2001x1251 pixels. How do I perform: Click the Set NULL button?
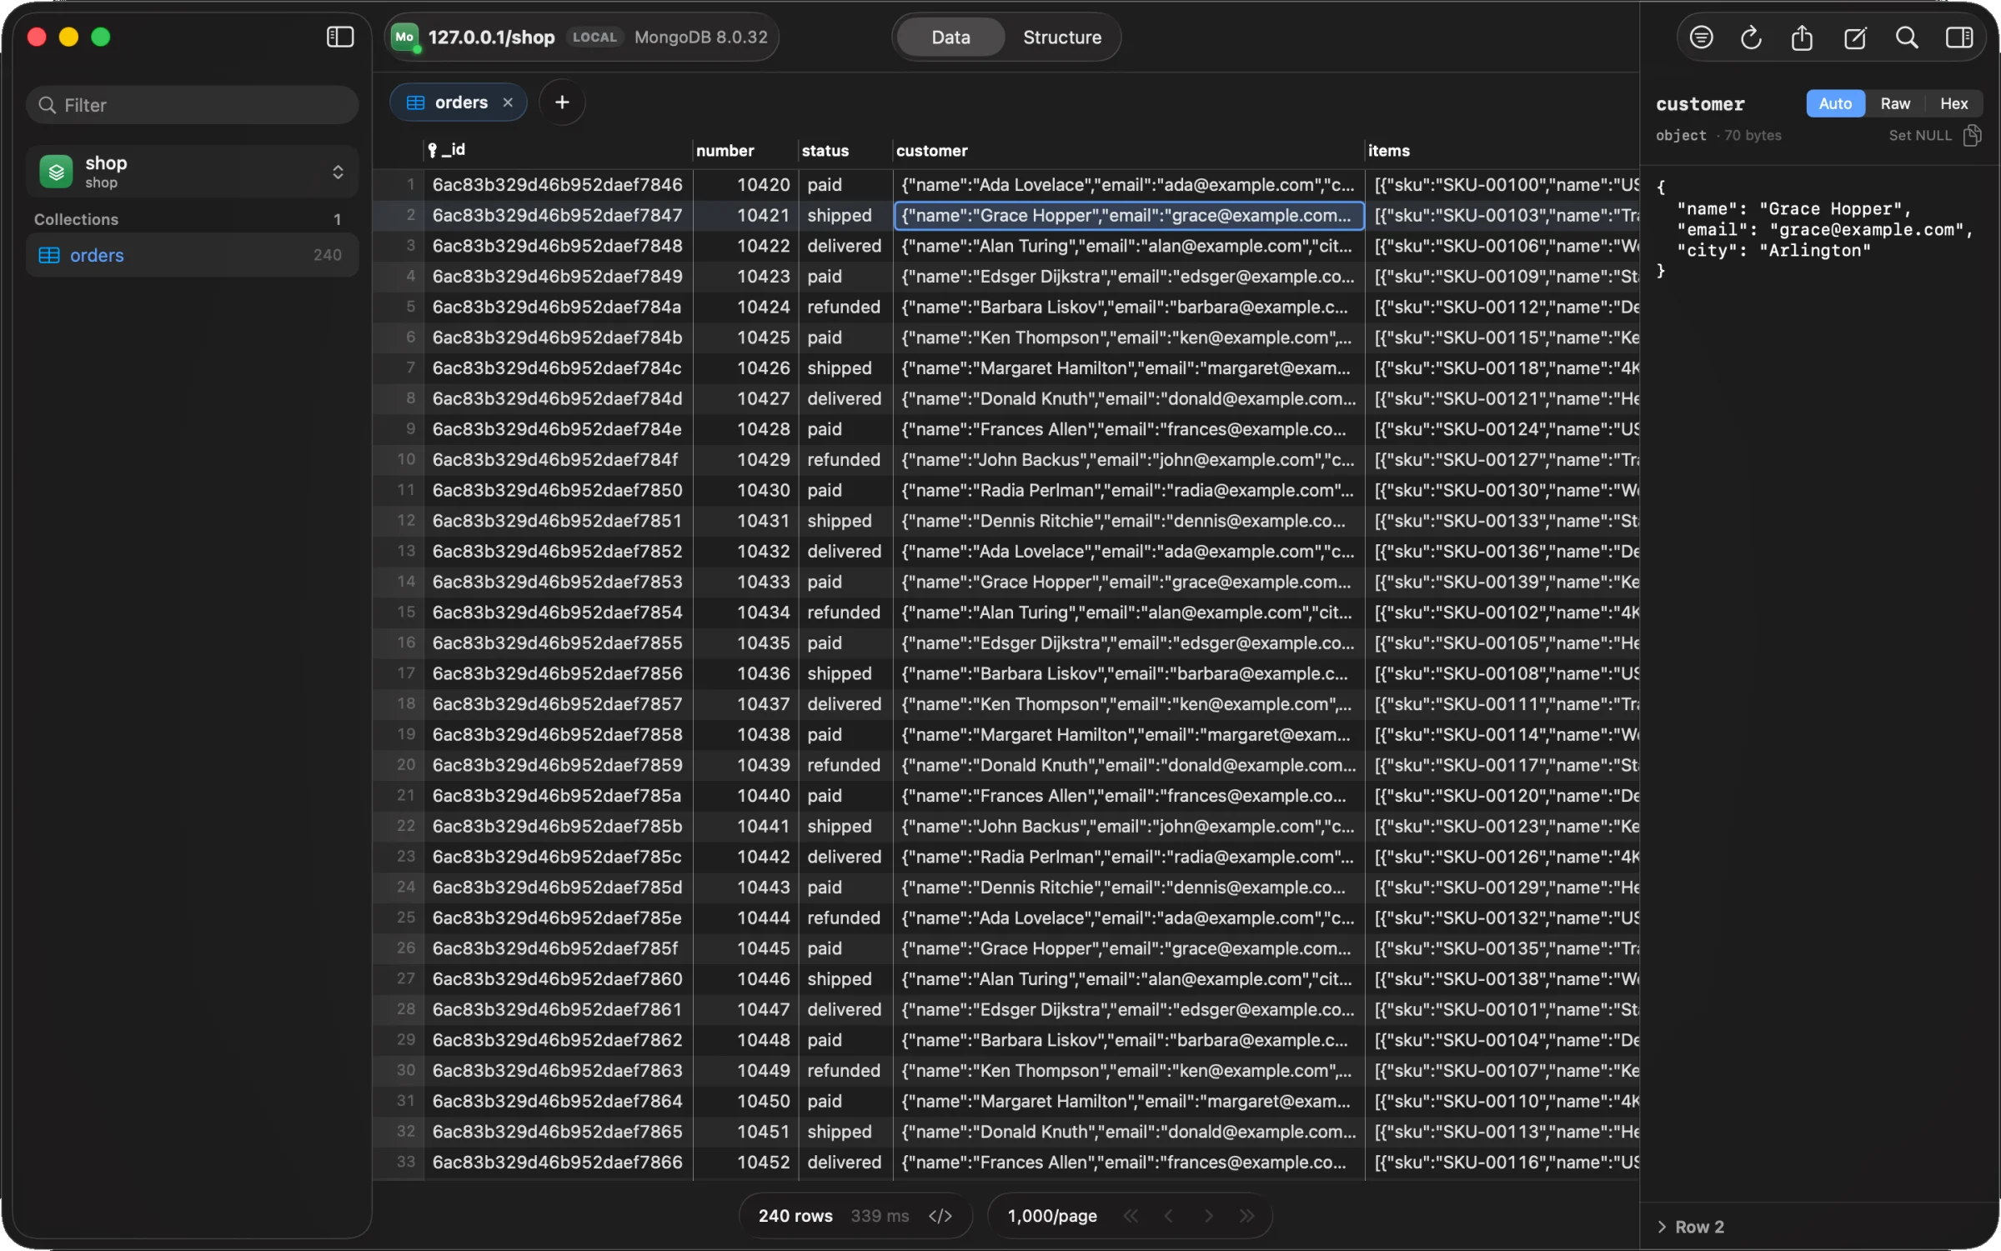click(1919, 135)
